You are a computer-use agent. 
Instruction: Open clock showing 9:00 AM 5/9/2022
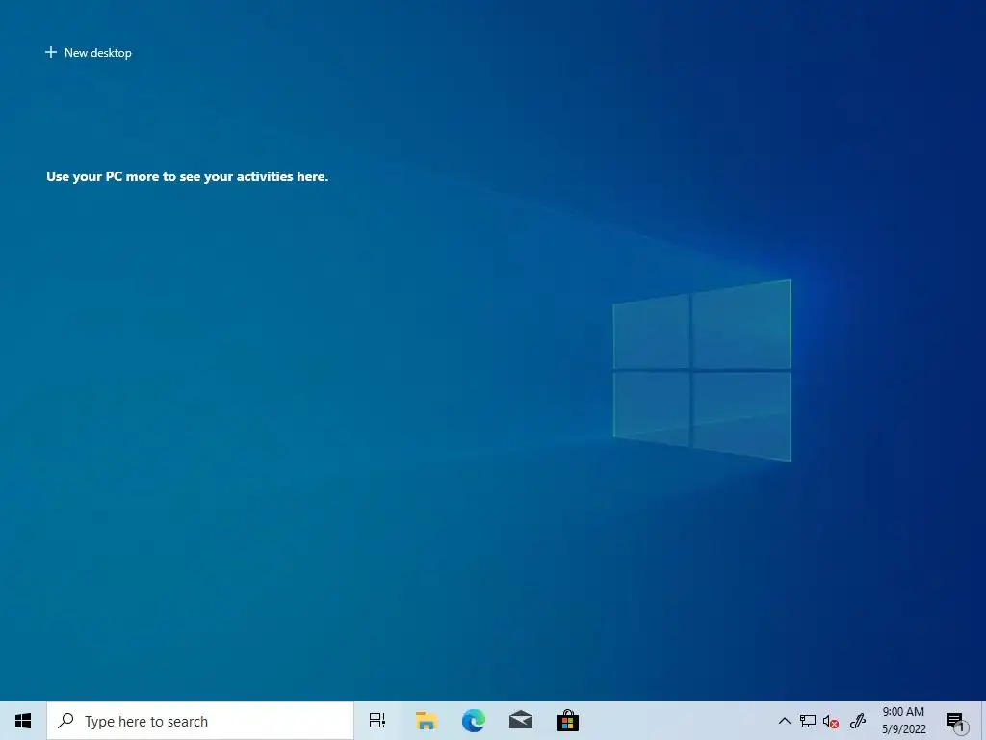pyautogui.click(x=903, y=721)
